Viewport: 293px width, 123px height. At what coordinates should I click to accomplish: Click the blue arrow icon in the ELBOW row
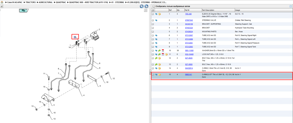(x=156, y=14)
